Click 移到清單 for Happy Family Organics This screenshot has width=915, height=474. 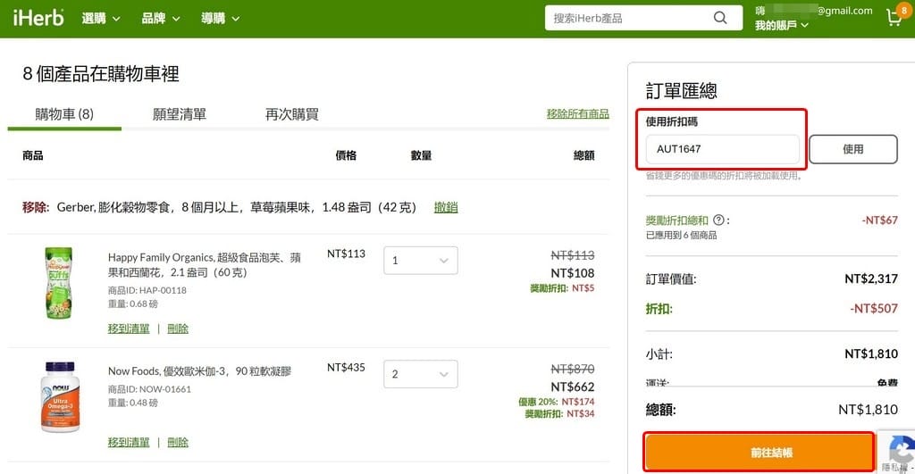point(129,328)
